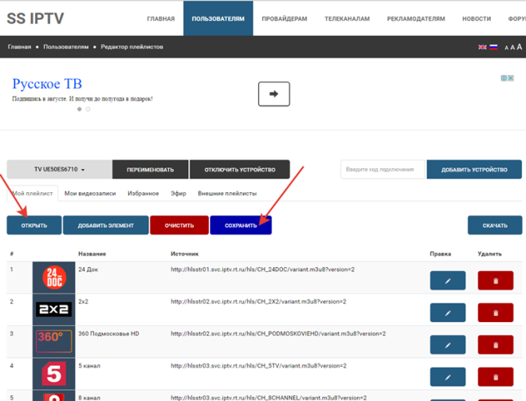Click the Сохранить button
The width and height of the screenshot is (526, 401).
click(x=241, y=225)
